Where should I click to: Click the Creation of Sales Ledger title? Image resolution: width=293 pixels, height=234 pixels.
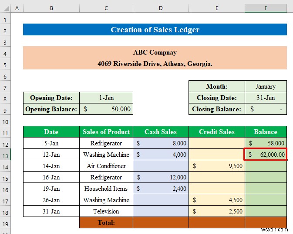click(155, 30)
